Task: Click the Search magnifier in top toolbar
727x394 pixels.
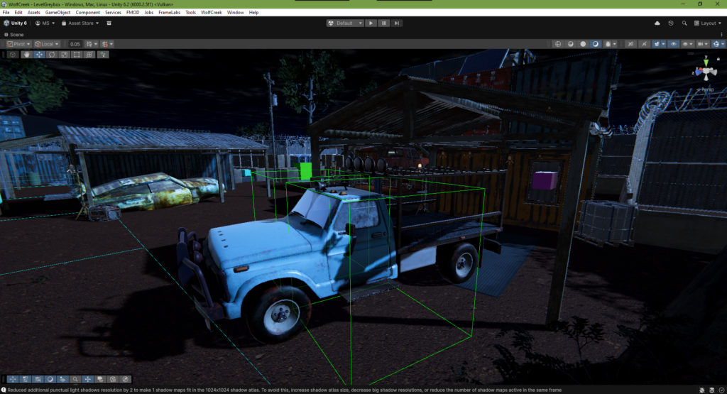Action: 684,23
